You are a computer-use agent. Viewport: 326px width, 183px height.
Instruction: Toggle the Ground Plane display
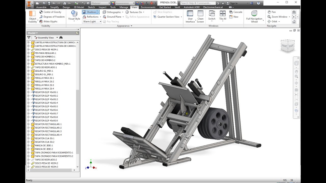(x=112, y=17)
